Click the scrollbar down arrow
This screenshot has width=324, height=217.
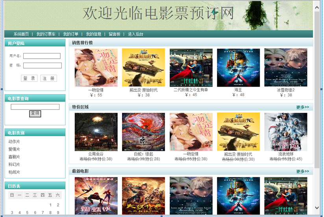pos(317,208)
